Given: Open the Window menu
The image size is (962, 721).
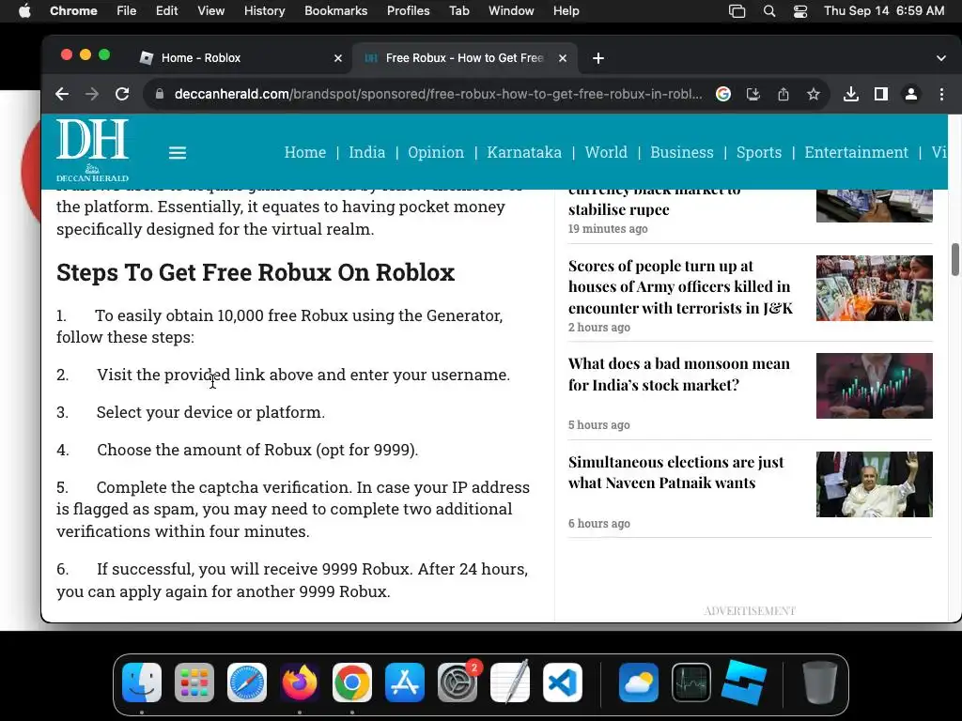Looking at the screenshot, I should (x=511, y=11).
